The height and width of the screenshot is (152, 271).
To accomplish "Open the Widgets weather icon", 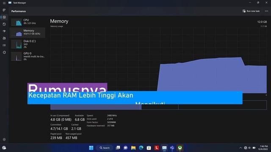I will coord(4,148).
